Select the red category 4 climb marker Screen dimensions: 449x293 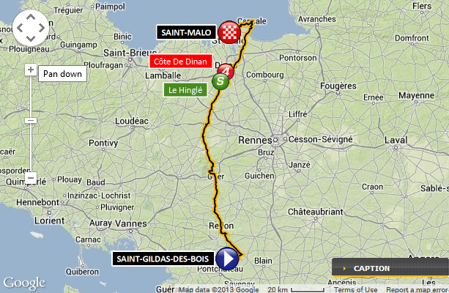click(226, 71)
